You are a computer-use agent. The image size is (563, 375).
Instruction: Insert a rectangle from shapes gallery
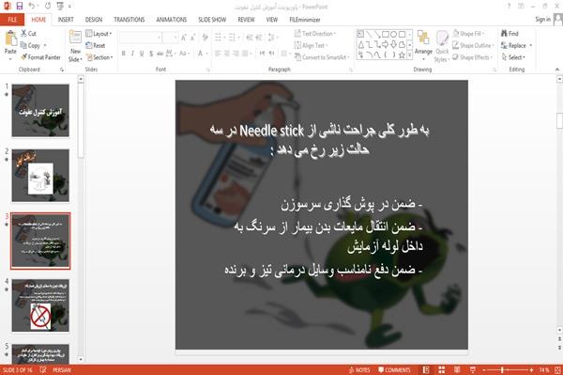point(386,35)
